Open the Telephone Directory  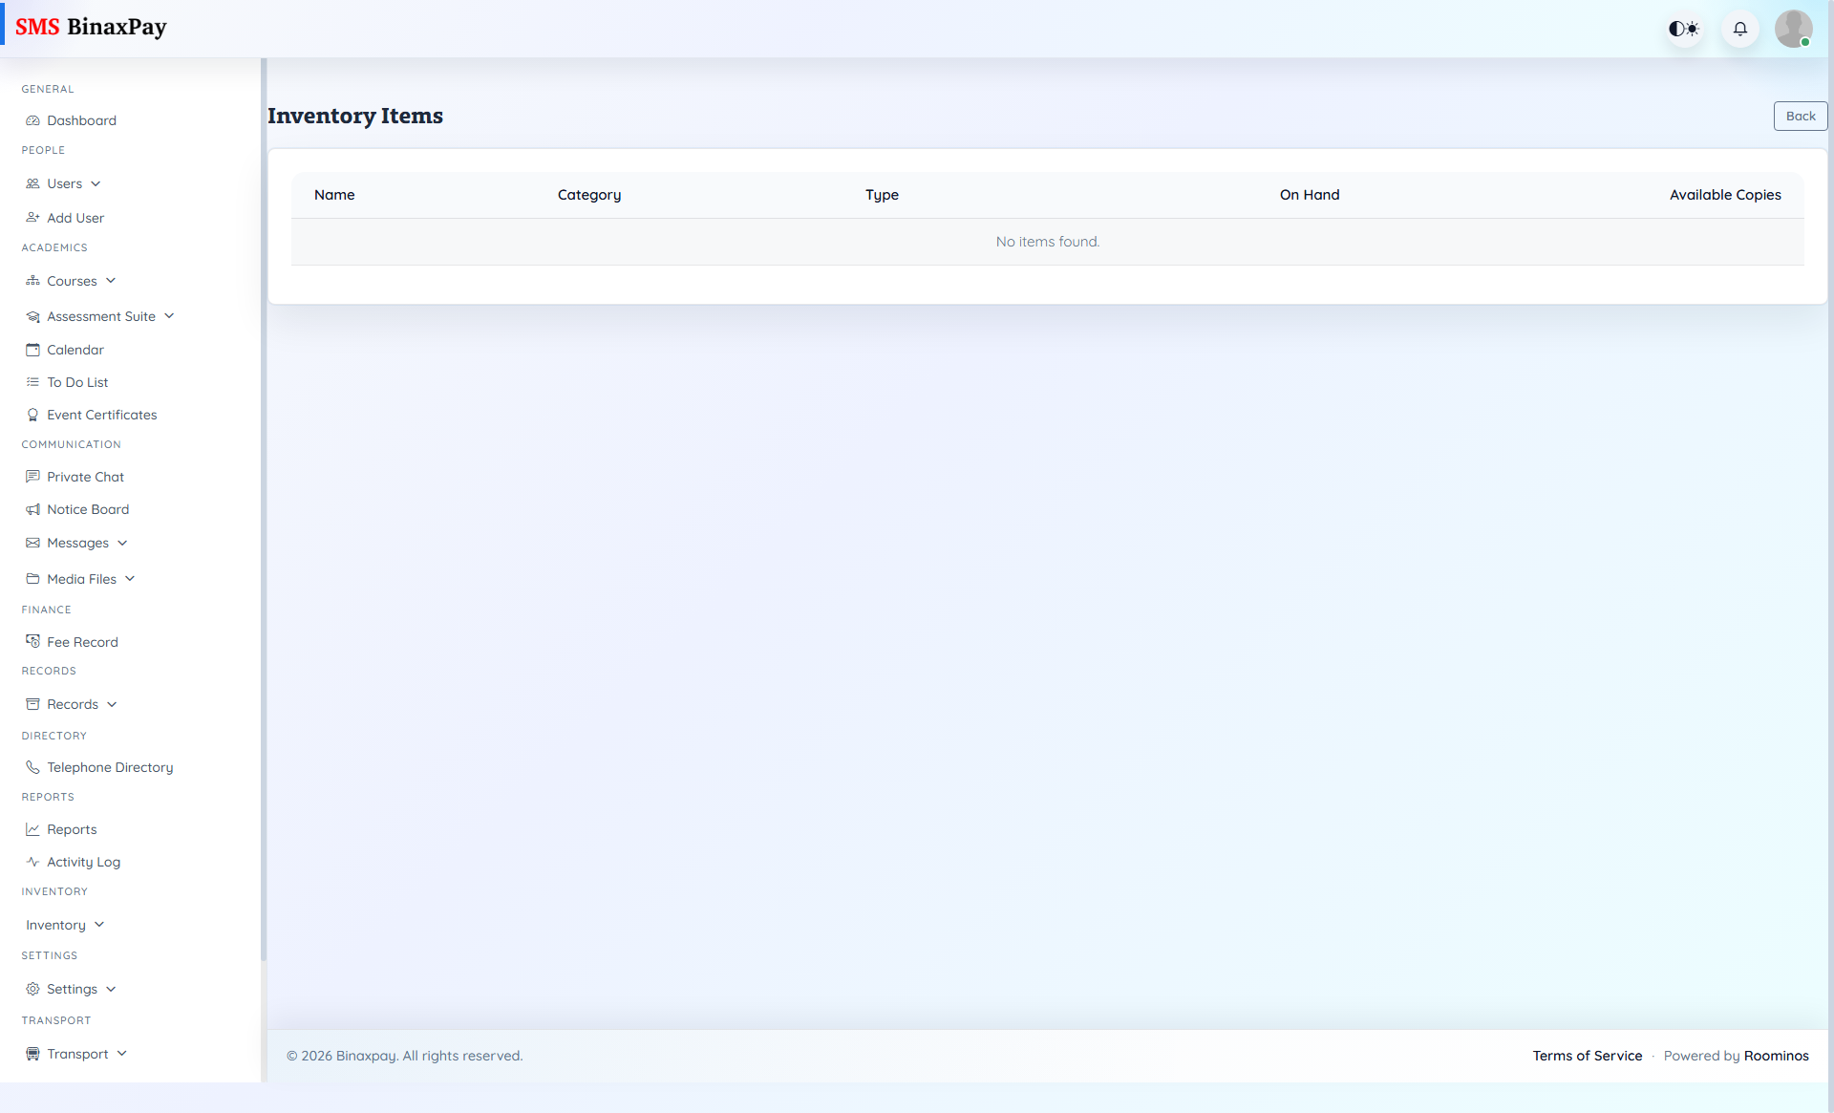click(x=109, y=766)
